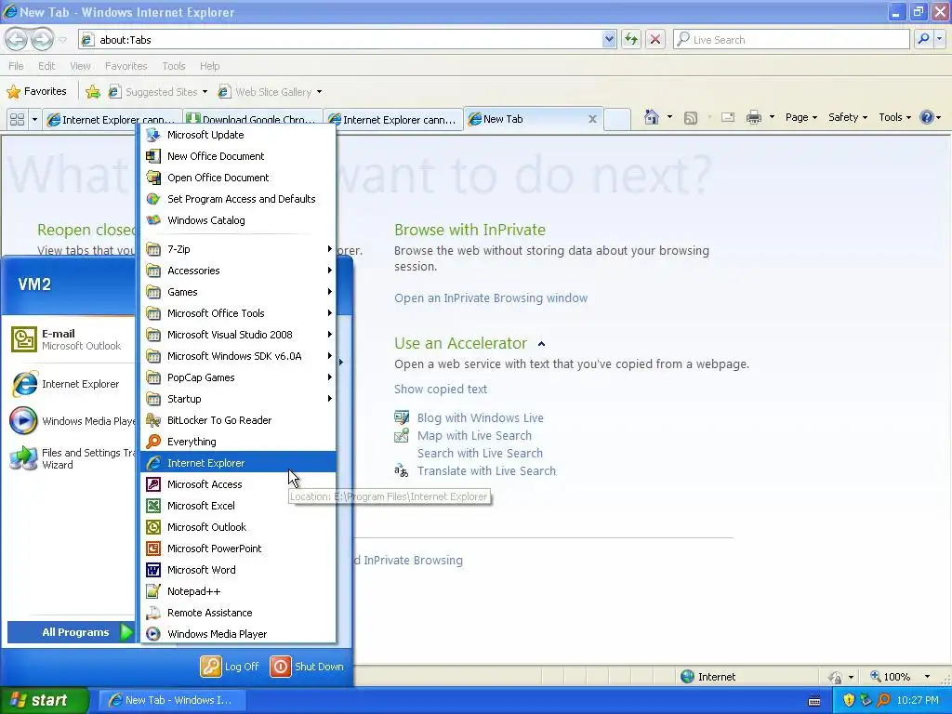The width and height of the screenshot is (952, 714).
Task: Open the Page menu dropdown
Action: (801, 117)
